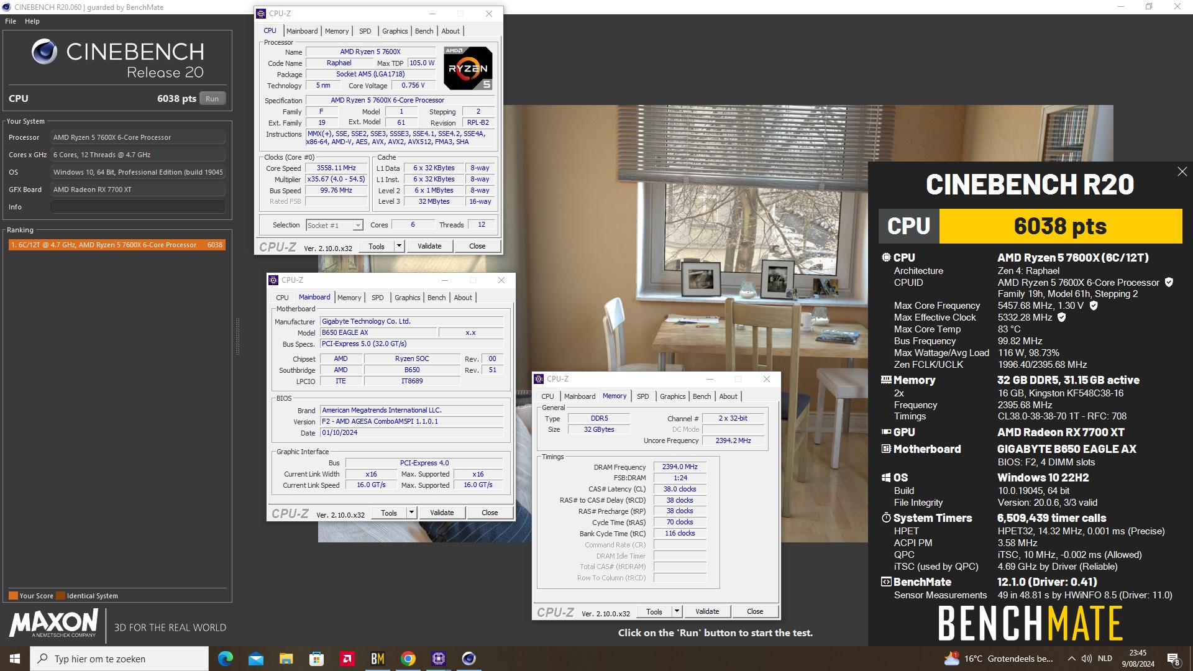Click the Run button next to CPU score
Screen dimensions: 1193x671
click(x=213, y=99)
